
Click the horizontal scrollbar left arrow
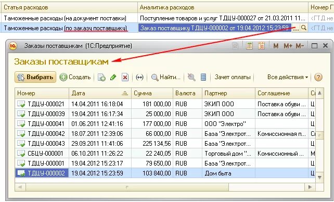click(20, 187)
